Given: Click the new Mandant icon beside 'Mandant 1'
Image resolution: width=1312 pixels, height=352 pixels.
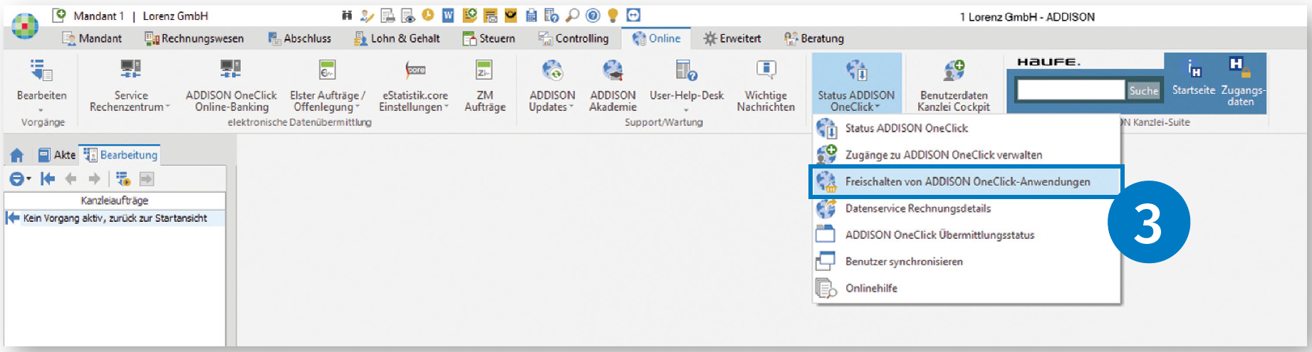Looking at the screenshot, I should click(x=59, y=15).
